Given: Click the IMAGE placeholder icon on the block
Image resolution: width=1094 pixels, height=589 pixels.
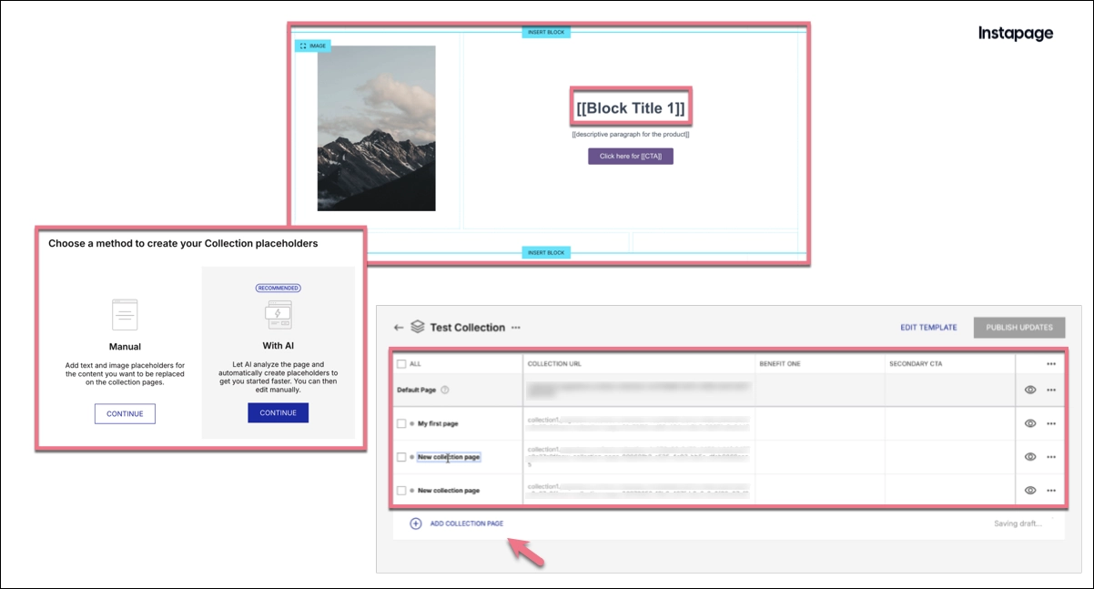Looking at the screenshot, I should (312, 46).
